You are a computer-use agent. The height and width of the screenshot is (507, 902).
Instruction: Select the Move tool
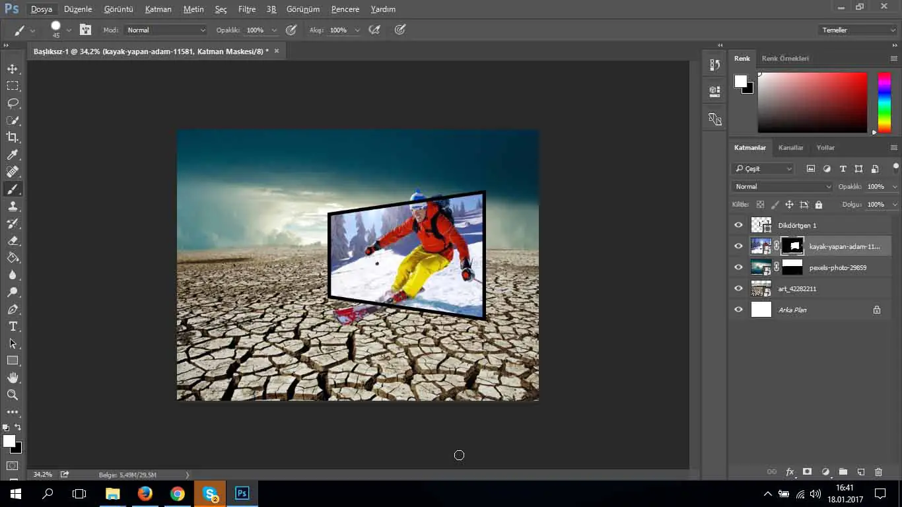click(x=13, y=69)
